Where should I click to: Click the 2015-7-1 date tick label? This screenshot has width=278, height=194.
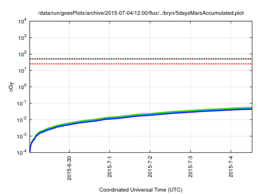(x=109, y=167)
